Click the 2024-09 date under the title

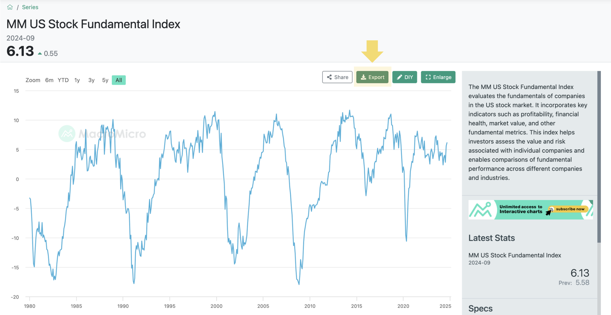20,38
